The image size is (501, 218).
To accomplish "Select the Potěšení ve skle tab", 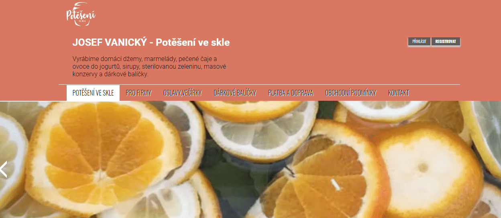I will pos(93,93).
